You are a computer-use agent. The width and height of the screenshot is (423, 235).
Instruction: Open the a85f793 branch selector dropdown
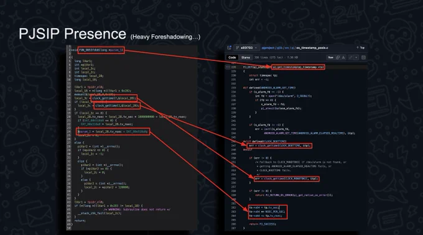246,48
